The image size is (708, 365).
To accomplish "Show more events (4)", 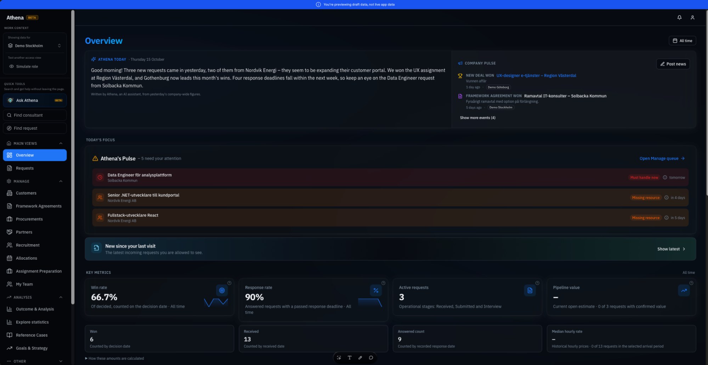I will 477,118.
